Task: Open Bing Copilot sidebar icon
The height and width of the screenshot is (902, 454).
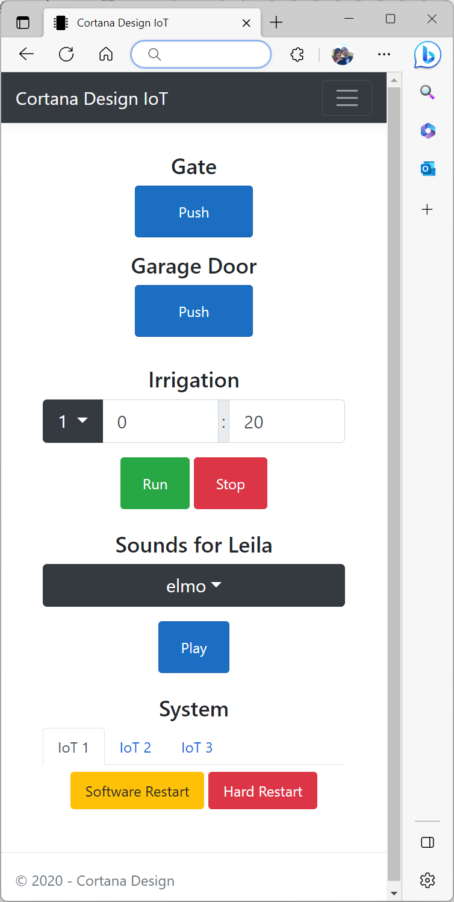Action: tap(428, 55)
